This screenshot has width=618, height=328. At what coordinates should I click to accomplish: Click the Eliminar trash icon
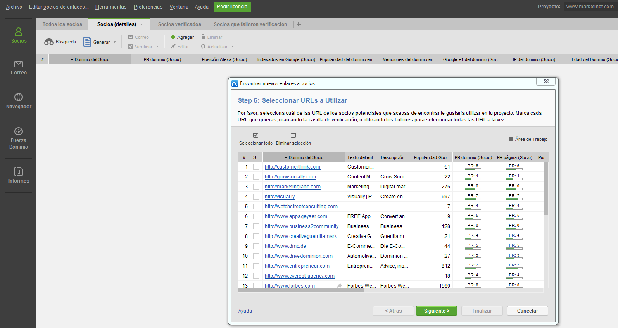coord(203,37)
